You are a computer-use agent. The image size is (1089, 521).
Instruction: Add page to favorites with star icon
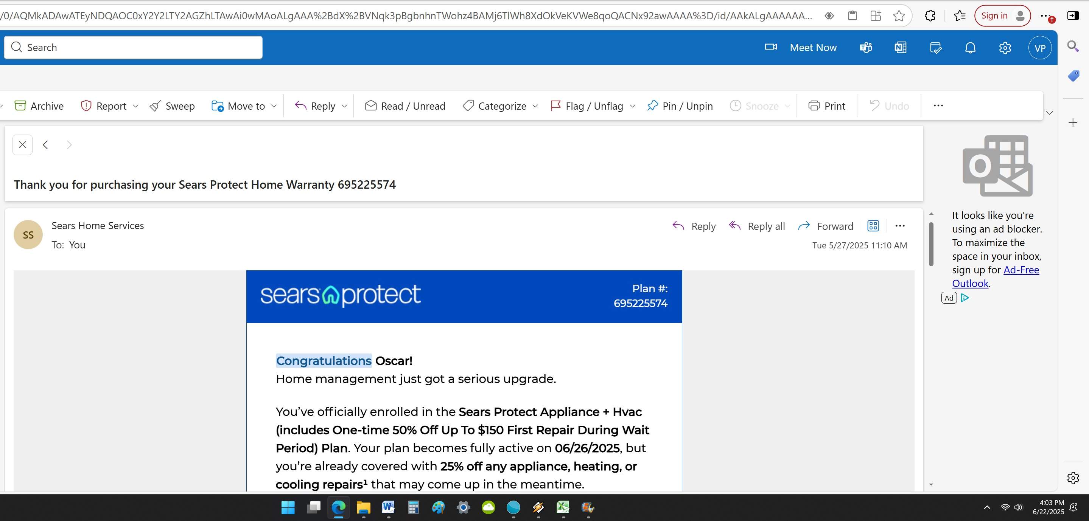coord(899,16)
